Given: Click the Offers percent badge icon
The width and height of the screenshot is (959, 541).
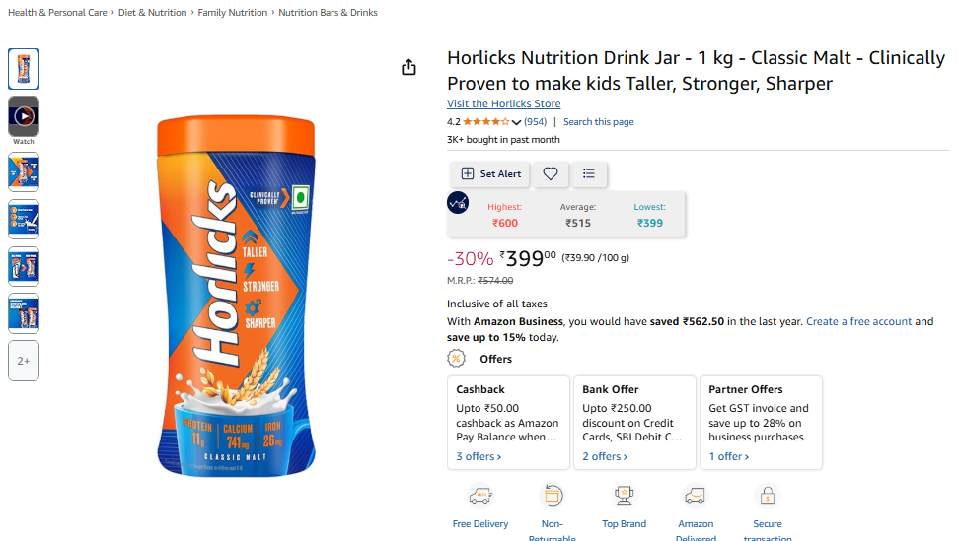Looking at the screenshot, I should tap(456, 359).
